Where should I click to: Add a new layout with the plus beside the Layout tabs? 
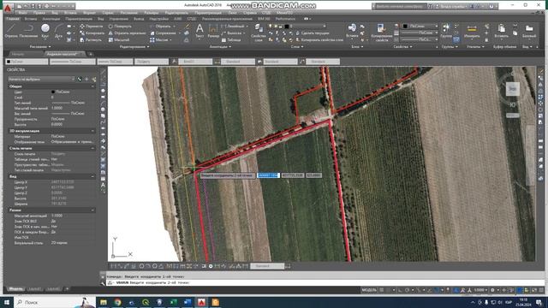point(67,289)
